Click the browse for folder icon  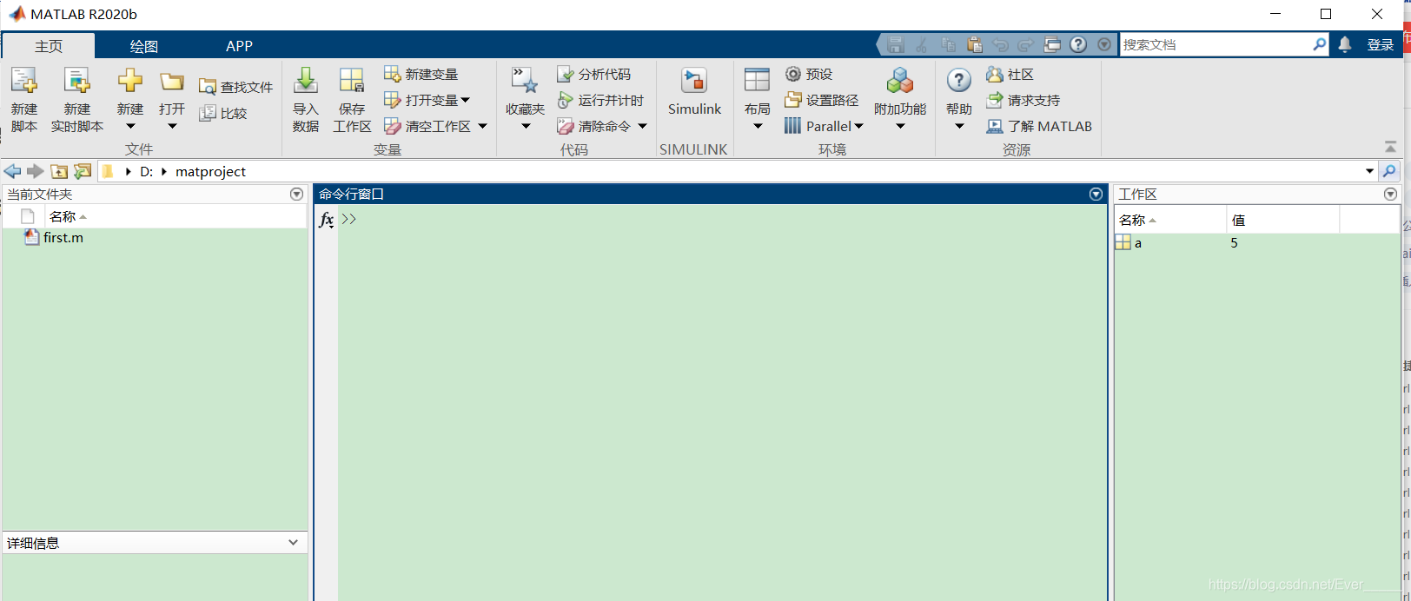pyautogui.click(x=83, y=171)
